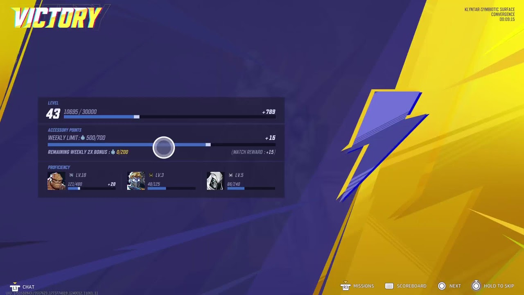This screenshot has width=524, height=295.
Task: Click the "121/480" proficiency value
Action: point(75,184)
